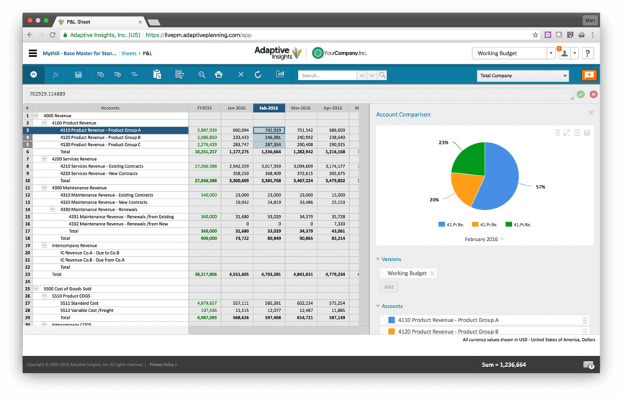Image resolution: width=622 pixels, height=397 pixels.
Task: Click the Sheets breadcrumb link
Action: coord(129,53)
